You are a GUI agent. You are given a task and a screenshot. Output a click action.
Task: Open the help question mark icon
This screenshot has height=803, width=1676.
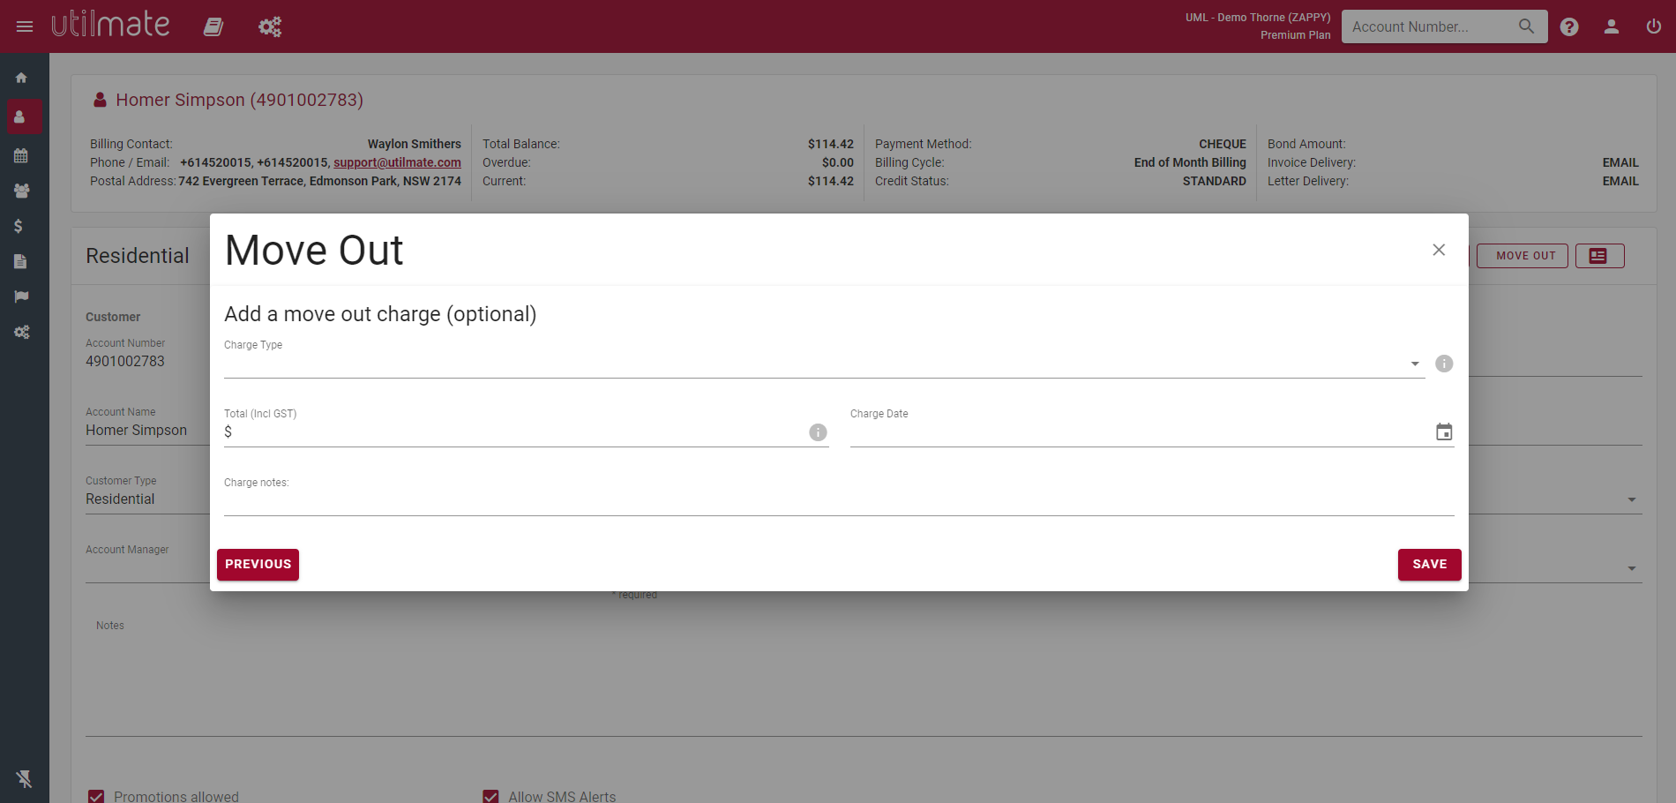click(x=1569, y=26)
